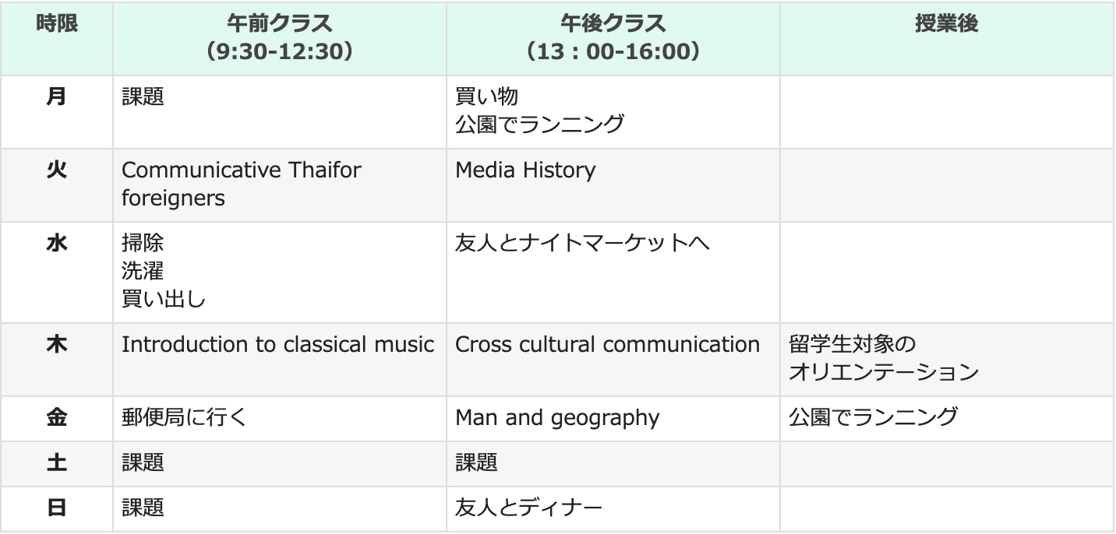Click the 火 day cell
The image size is (1116, 534).
pos(57,184)
